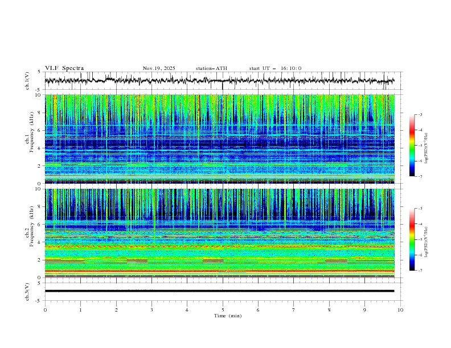Click the time axis tick label "7"

pos(294,310)
